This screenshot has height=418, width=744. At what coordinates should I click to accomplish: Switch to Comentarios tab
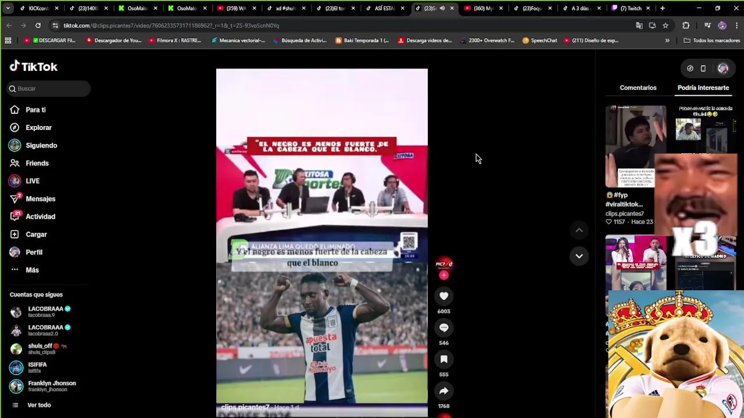[x=638, y=88]
